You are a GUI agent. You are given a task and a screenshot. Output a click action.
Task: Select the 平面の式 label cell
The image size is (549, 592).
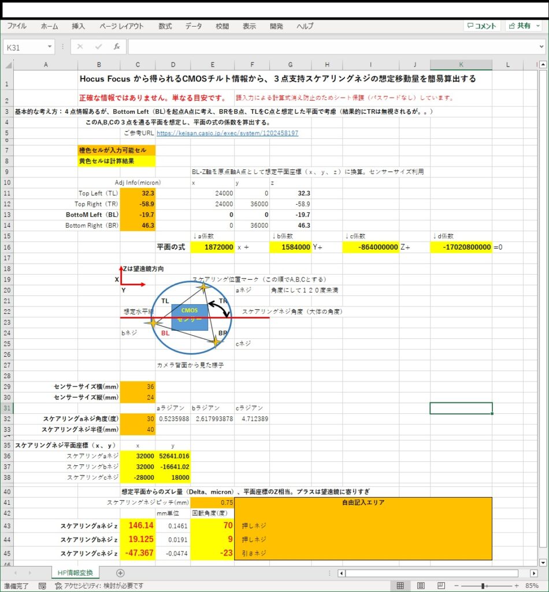173,247
